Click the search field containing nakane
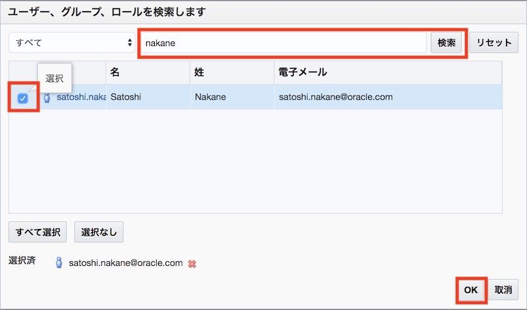 point(283,43)
